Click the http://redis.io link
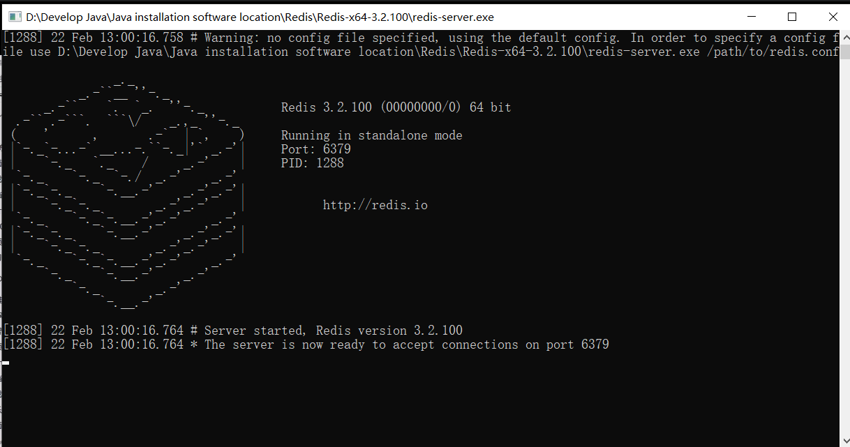Viewport: 850px width, 447px height. (375, 204)
